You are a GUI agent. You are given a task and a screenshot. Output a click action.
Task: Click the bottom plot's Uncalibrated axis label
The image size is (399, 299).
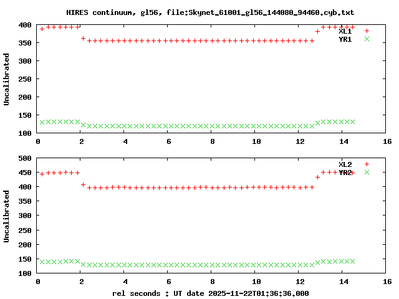coord(7,216)
